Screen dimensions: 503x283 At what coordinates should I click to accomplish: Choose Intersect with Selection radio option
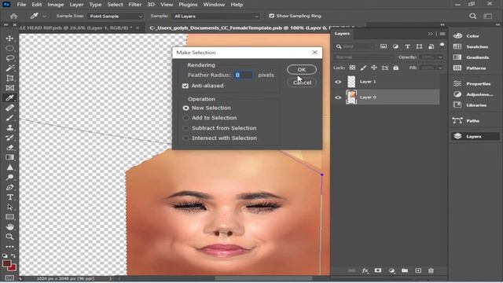tap(185, 138)
